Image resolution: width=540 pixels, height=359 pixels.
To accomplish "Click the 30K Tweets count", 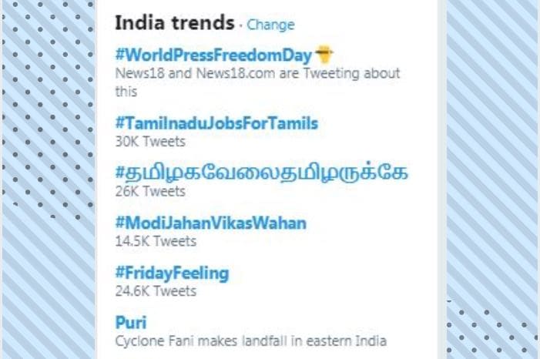I will tap(150, 141).
